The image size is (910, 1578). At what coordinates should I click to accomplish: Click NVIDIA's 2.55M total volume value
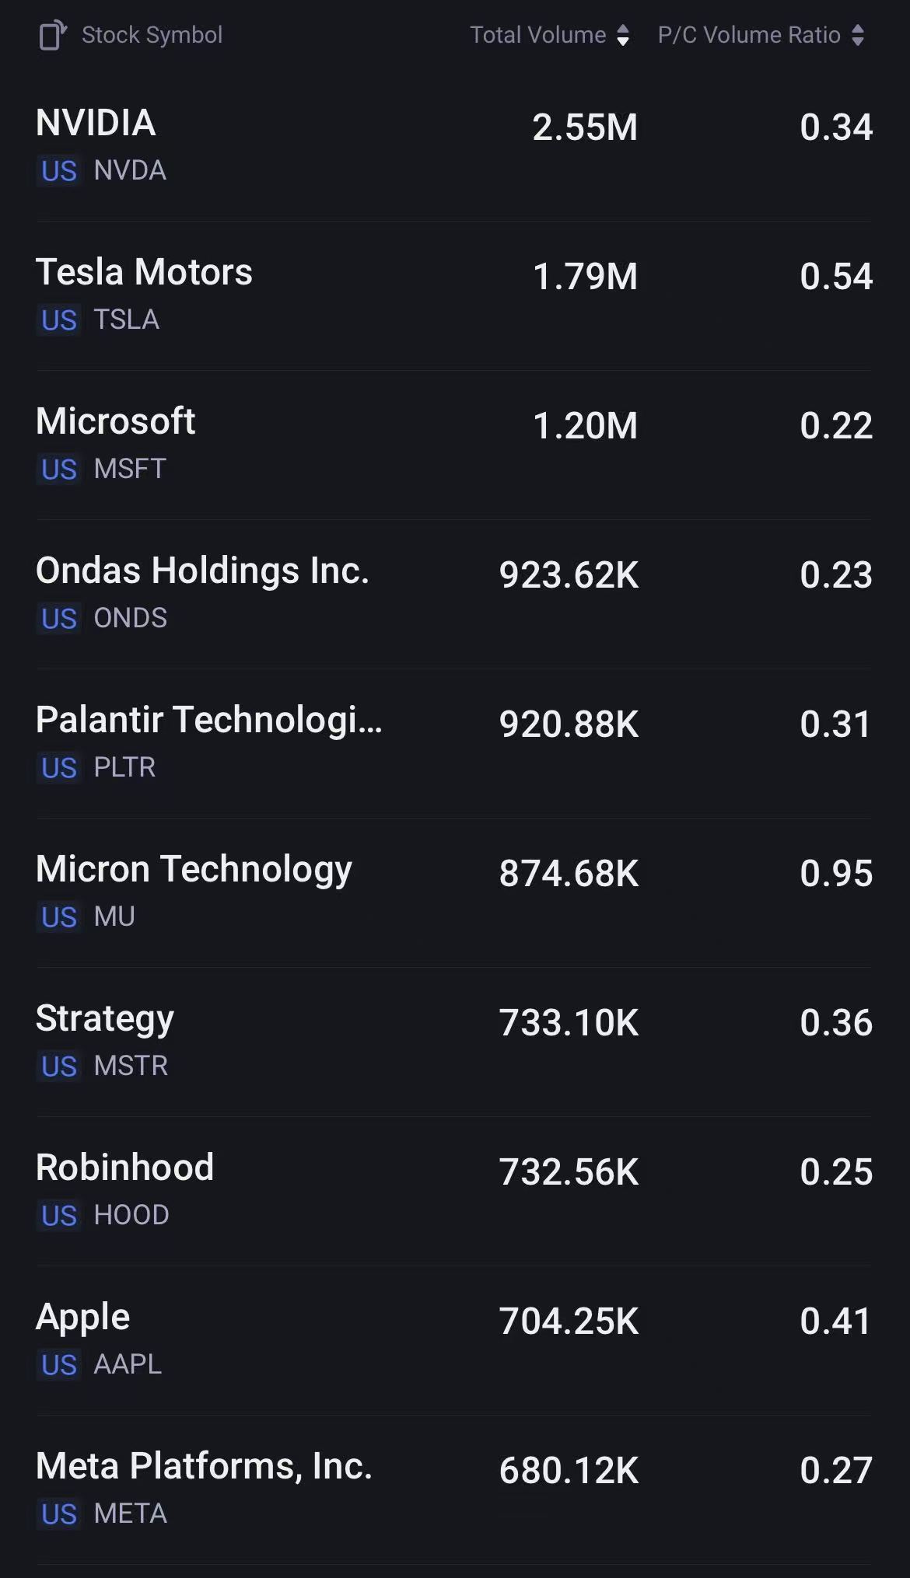(585, 127)
